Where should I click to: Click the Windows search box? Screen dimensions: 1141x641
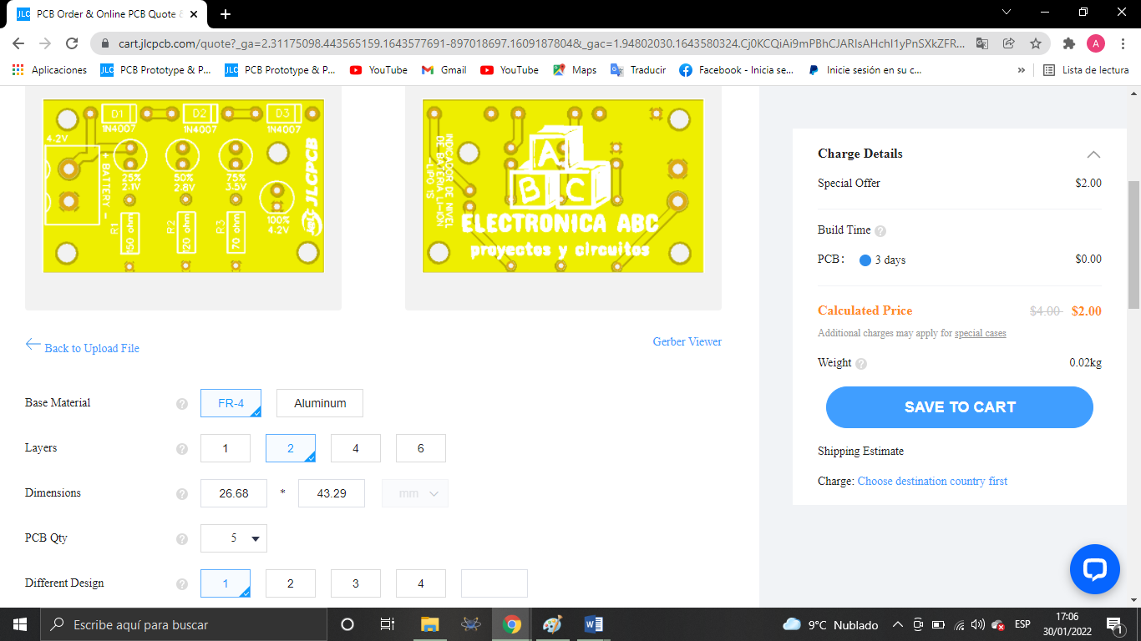[x=183, y=624]
